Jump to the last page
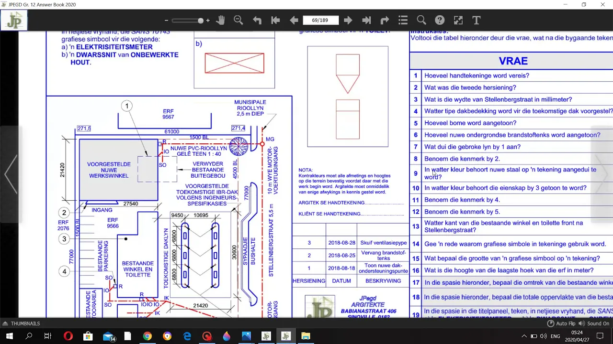Viewport: 613px width, 344px height. pos(366,20)
